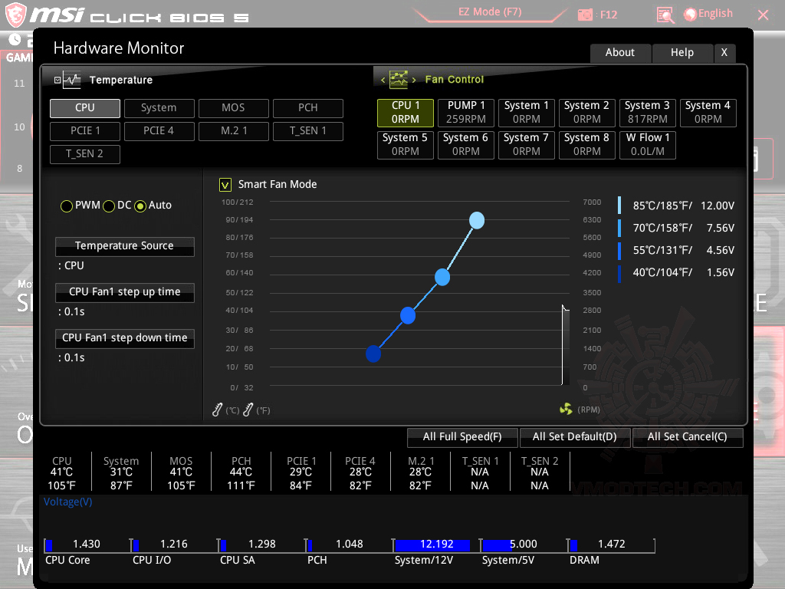Viewport: 785px width, 589px height.
Task: Open CPU Fan1 step down time setting
Action: 125,338
